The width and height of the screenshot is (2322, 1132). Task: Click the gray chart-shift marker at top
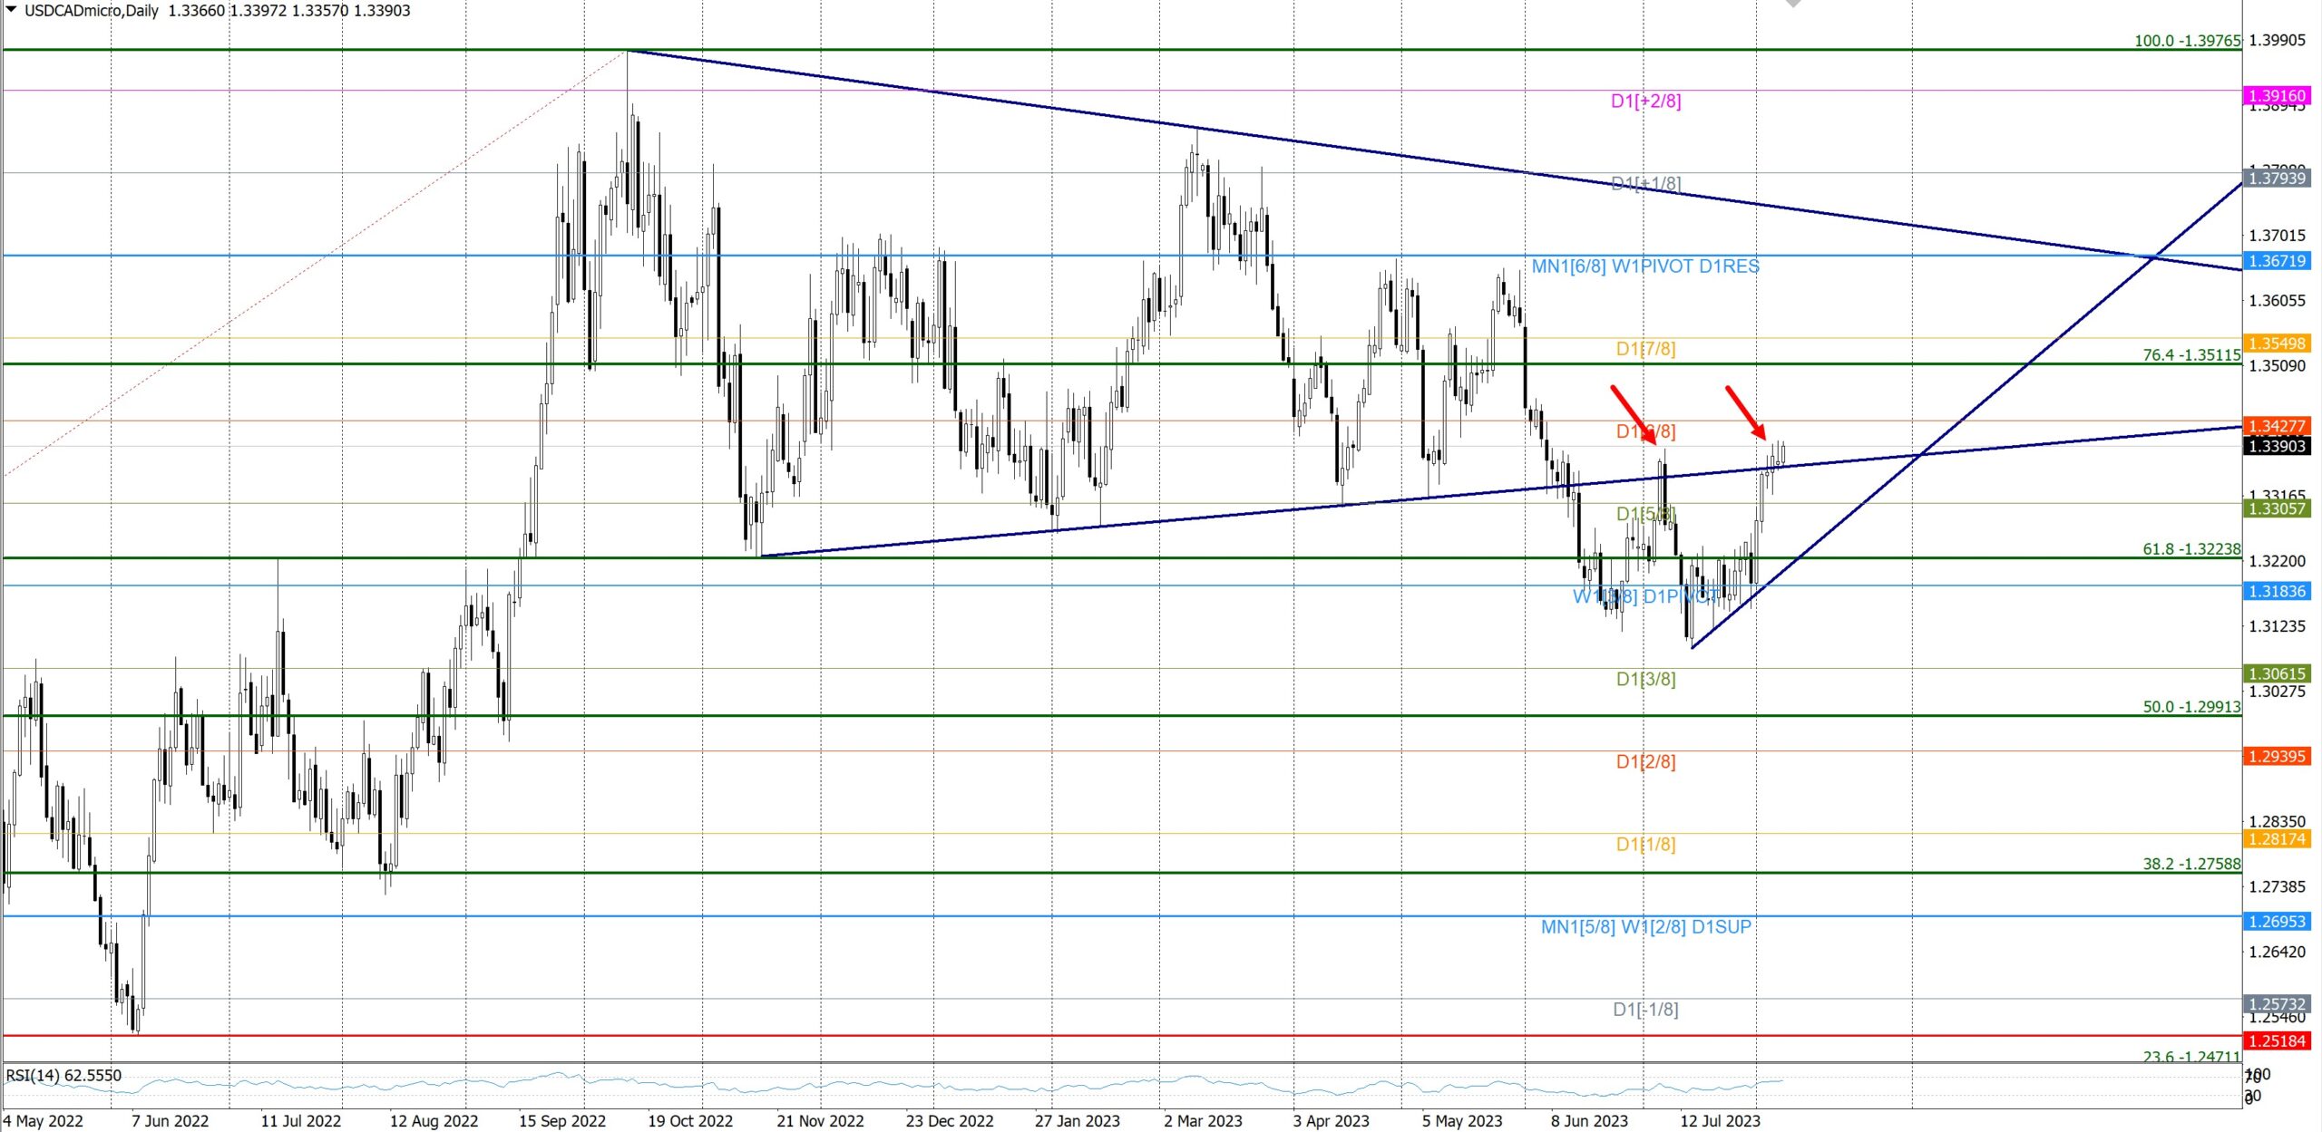1793,4
